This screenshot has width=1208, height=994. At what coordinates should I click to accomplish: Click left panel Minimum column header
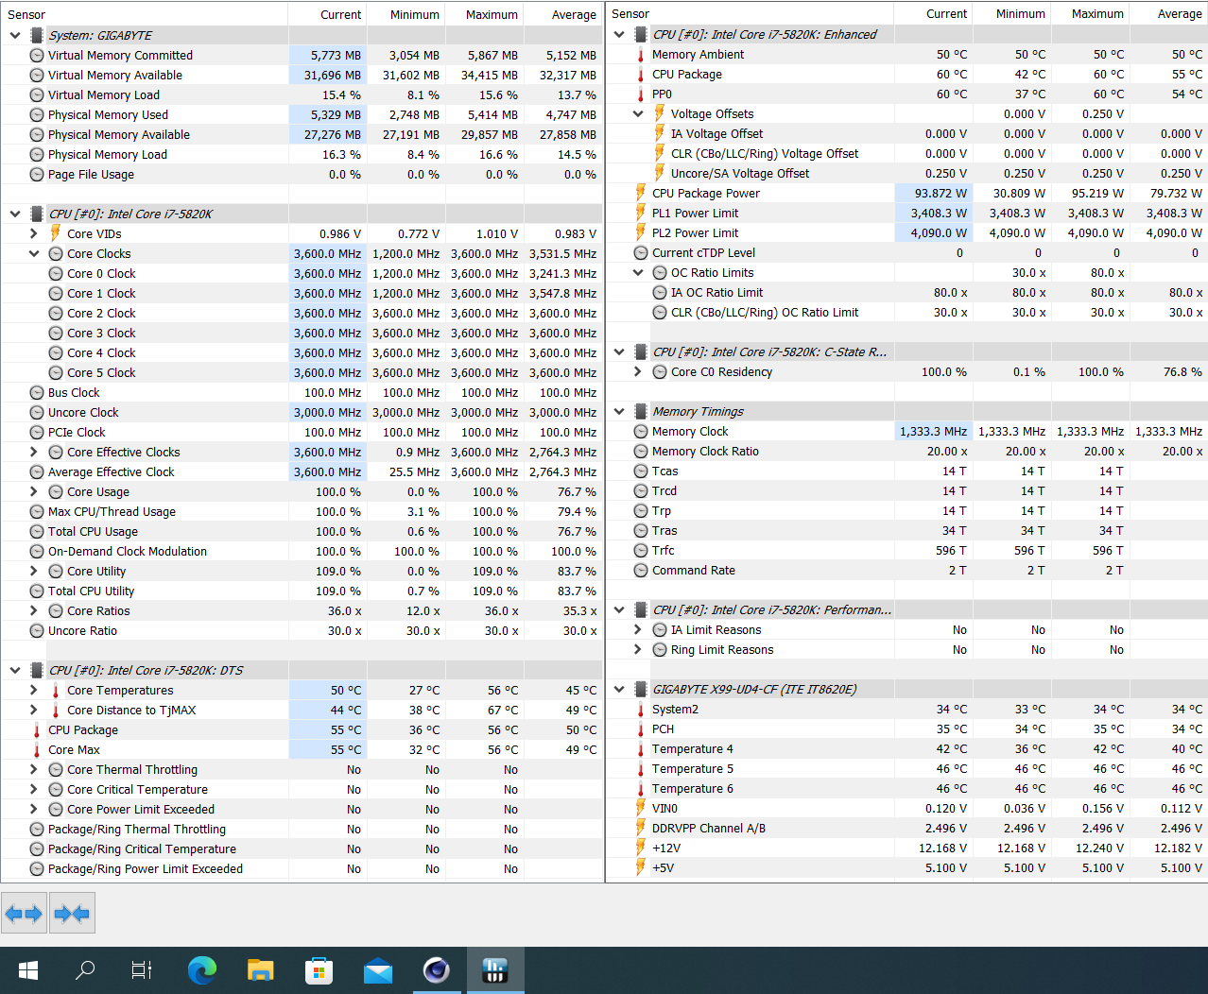406,14
